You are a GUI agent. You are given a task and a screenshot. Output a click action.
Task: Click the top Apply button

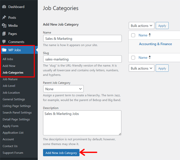[162, 26]
